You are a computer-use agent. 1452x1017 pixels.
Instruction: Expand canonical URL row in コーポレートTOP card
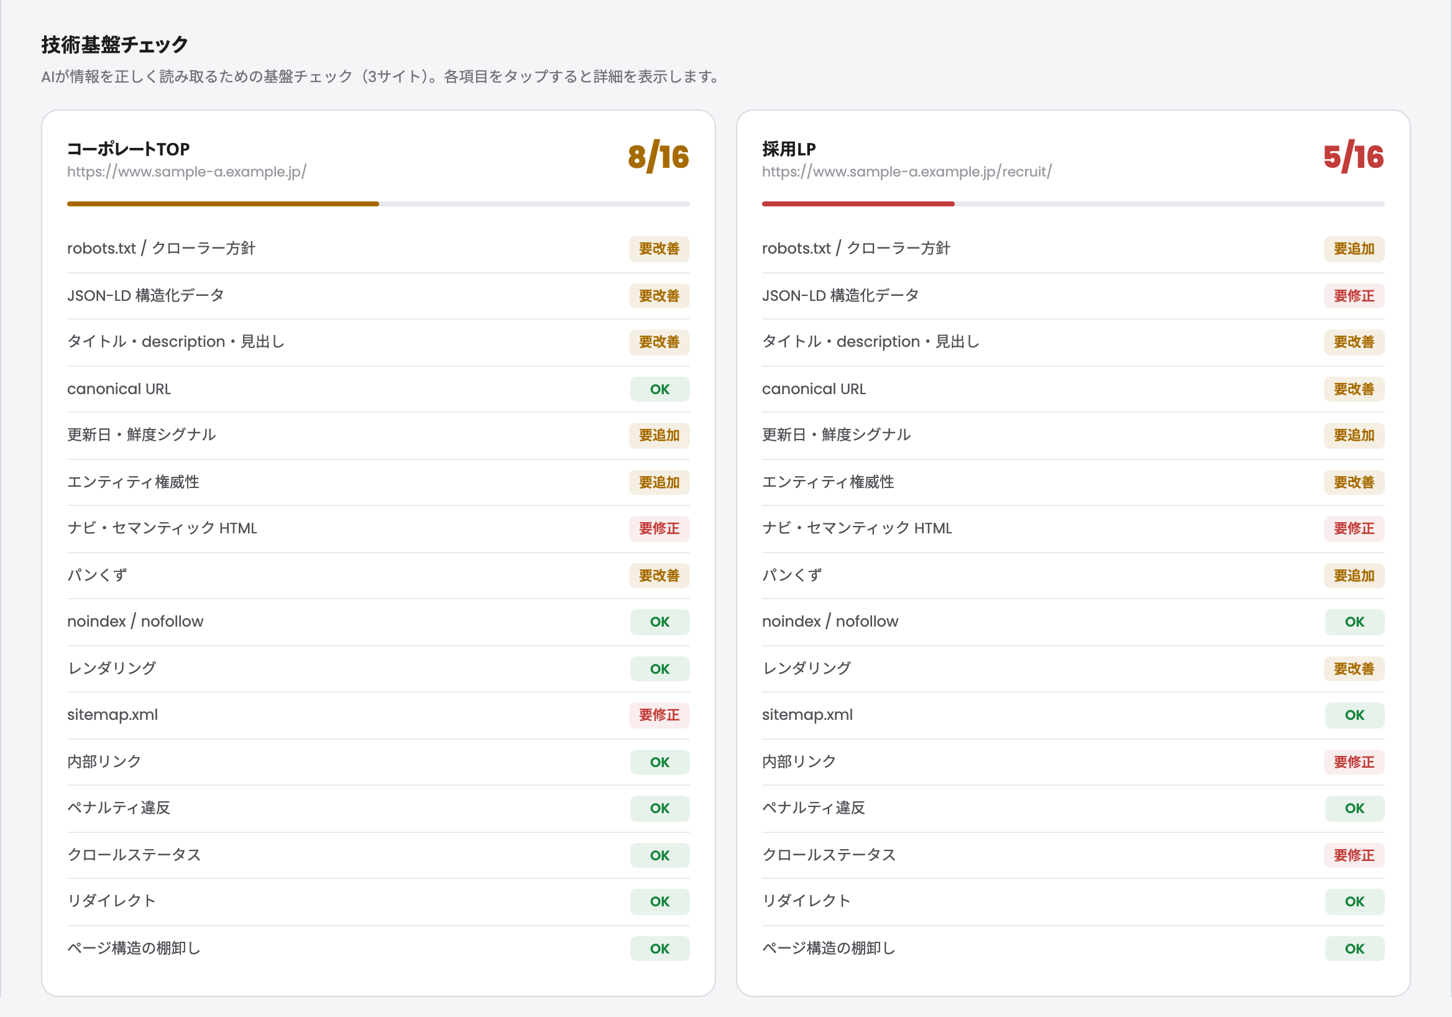(x=378, y=389)
